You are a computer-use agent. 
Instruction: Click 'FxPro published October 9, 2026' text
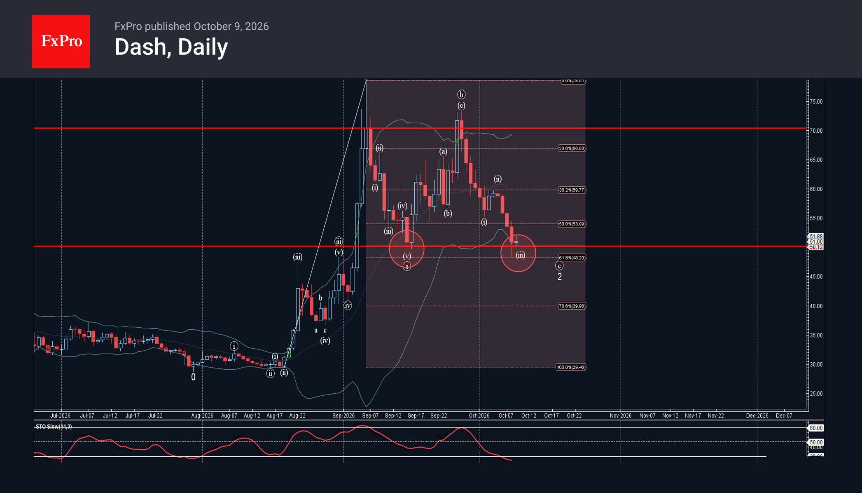click(x=192, y=26)
